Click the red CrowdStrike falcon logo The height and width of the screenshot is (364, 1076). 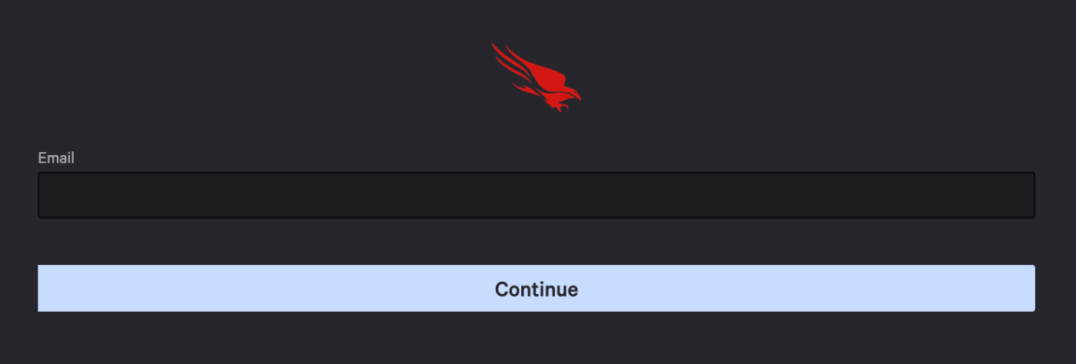click(x=536, y=78)
